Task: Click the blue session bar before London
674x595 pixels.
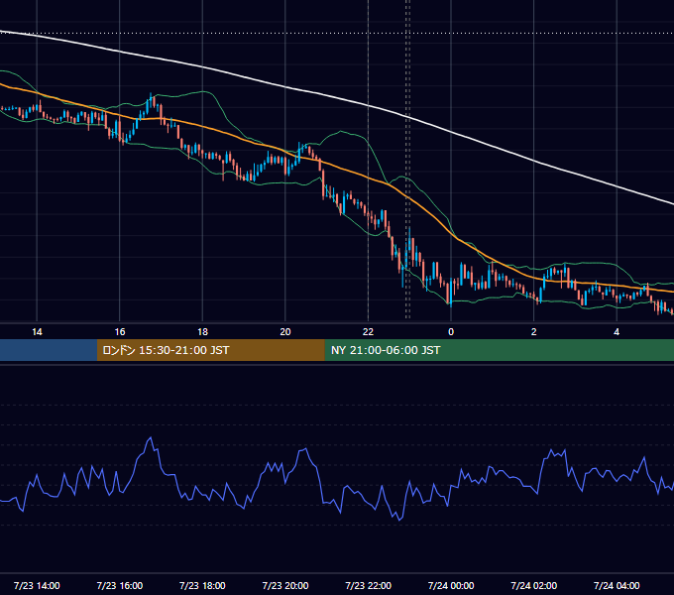Action: [49, 350]
